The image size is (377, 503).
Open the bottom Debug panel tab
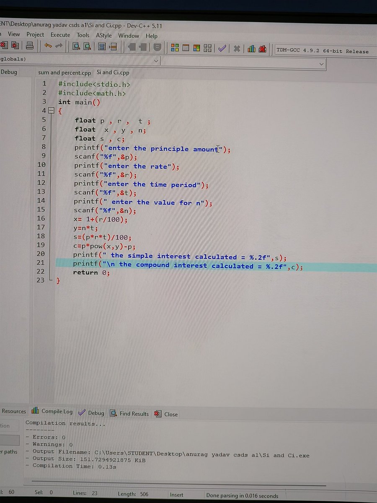[x=91, y=413]
